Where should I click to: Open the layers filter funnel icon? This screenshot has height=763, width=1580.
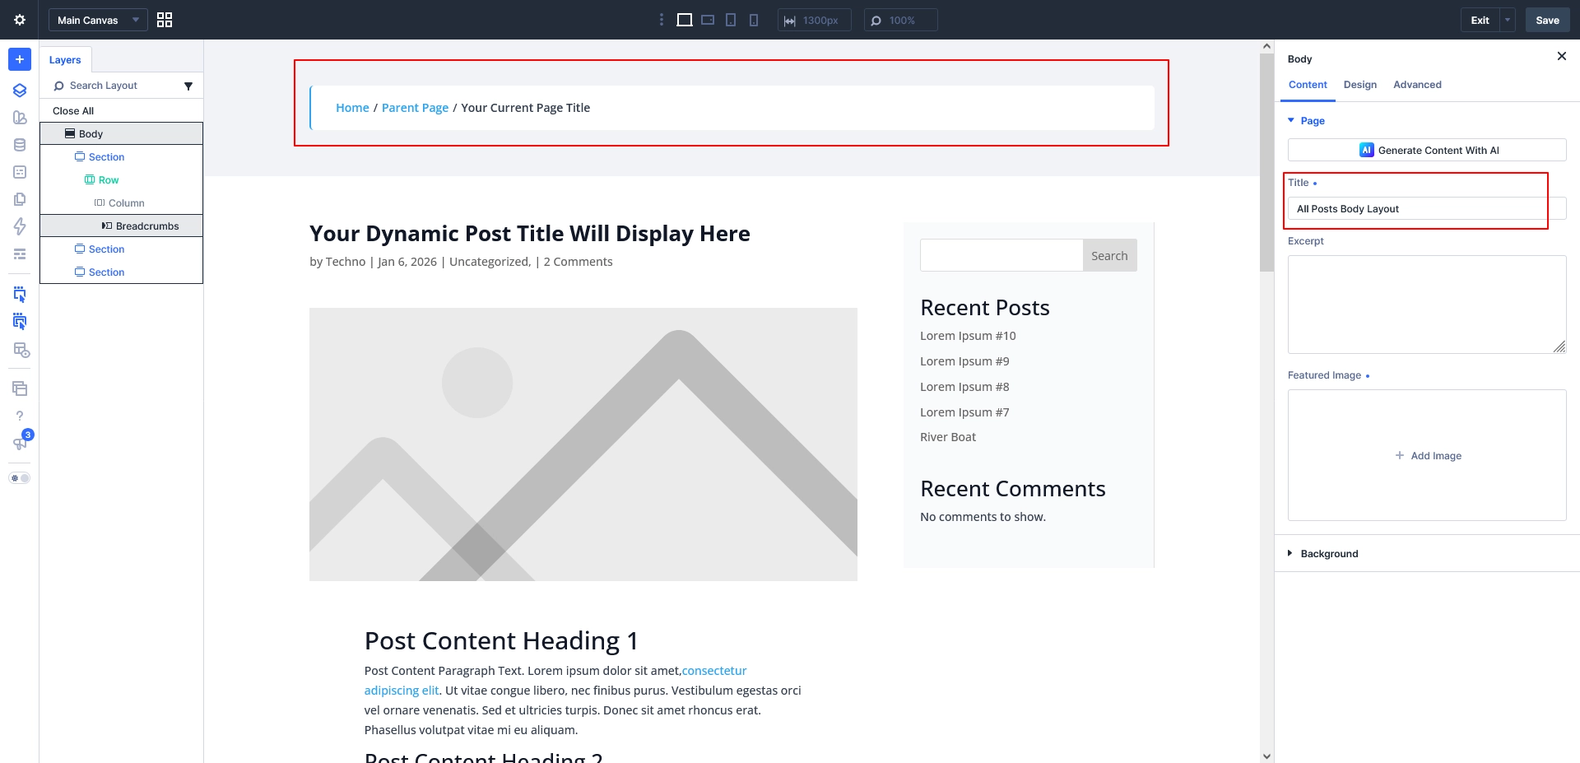pyautogui.click(x=188, y=86)
